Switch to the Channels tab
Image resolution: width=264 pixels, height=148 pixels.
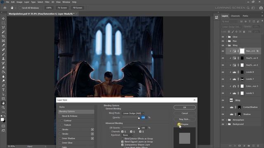tap(235, 16)
